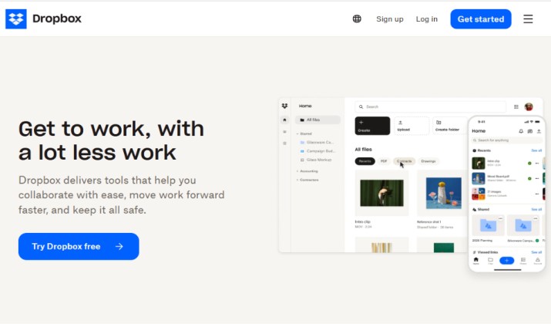The width and height of the screenshot is (551, 324).
Task: Open the 2026 Planning folder on phone
Action: point(488,226)
